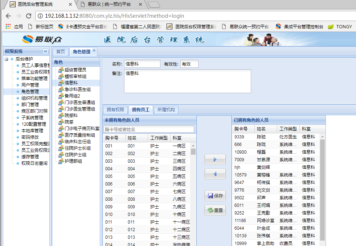Image resolution: width=356 pixels, height=246 pixels.
Task: Open 120配置管理 in the menu tree
Action: (x=34, y=124)
